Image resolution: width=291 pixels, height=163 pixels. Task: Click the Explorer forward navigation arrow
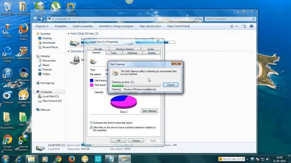click(41, 19)
